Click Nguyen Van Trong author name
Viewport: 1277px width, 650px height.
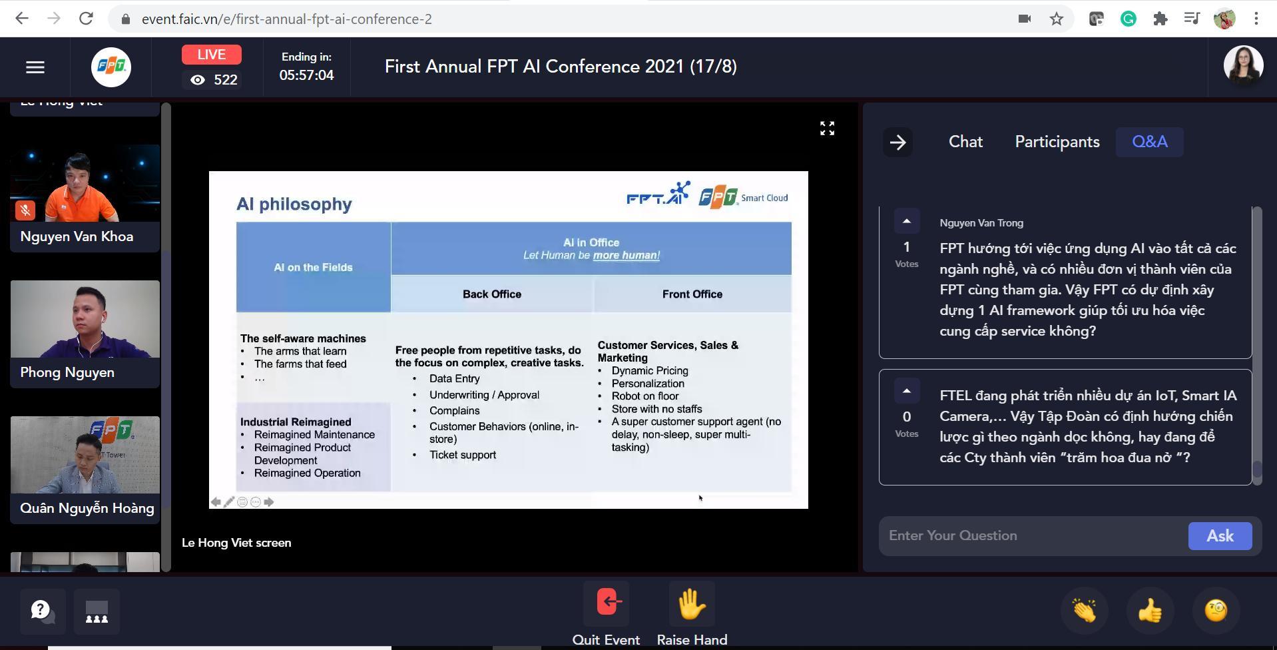click(981, 223)
